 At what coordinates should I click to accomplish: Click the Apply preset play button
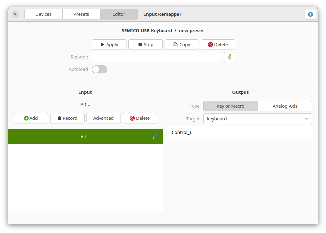click(109, 45)
